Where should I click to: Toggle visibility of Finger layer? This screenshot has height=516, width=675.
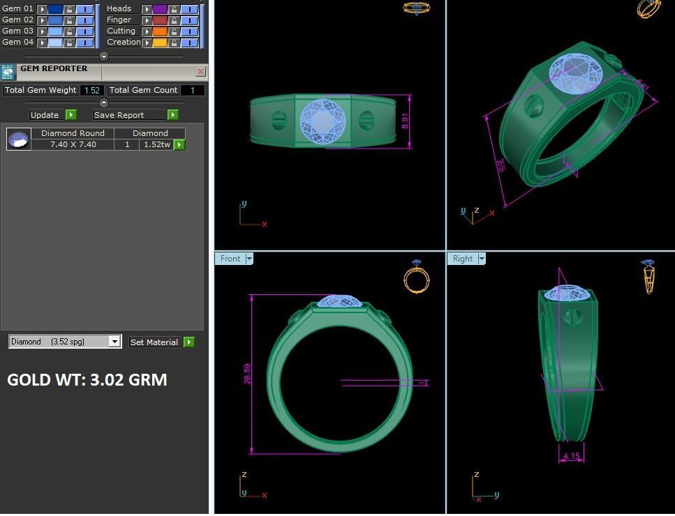[189, 20]
